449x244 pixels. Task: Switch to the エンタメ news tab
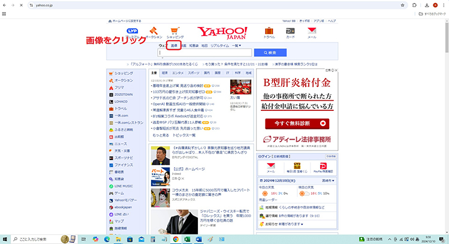click(x=178, y=73)
